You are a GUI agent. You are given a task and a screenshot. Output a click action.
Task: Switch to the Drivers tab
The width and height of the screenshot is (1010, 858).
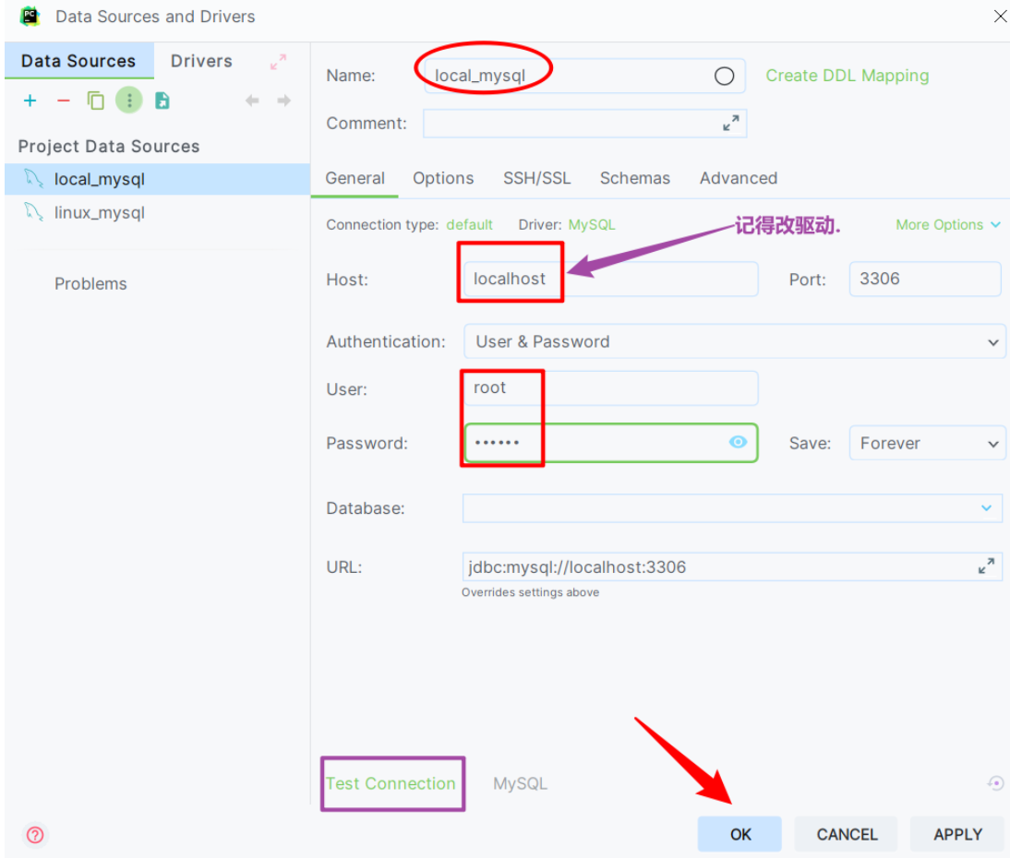[201, 61]
